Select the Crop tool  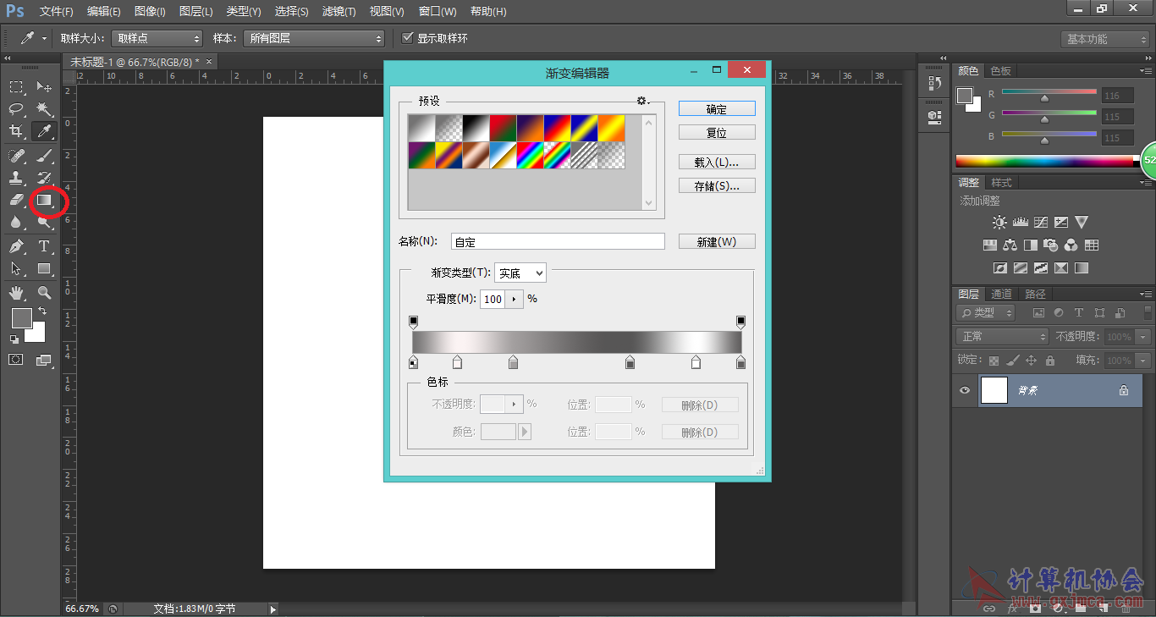point(16,130)
